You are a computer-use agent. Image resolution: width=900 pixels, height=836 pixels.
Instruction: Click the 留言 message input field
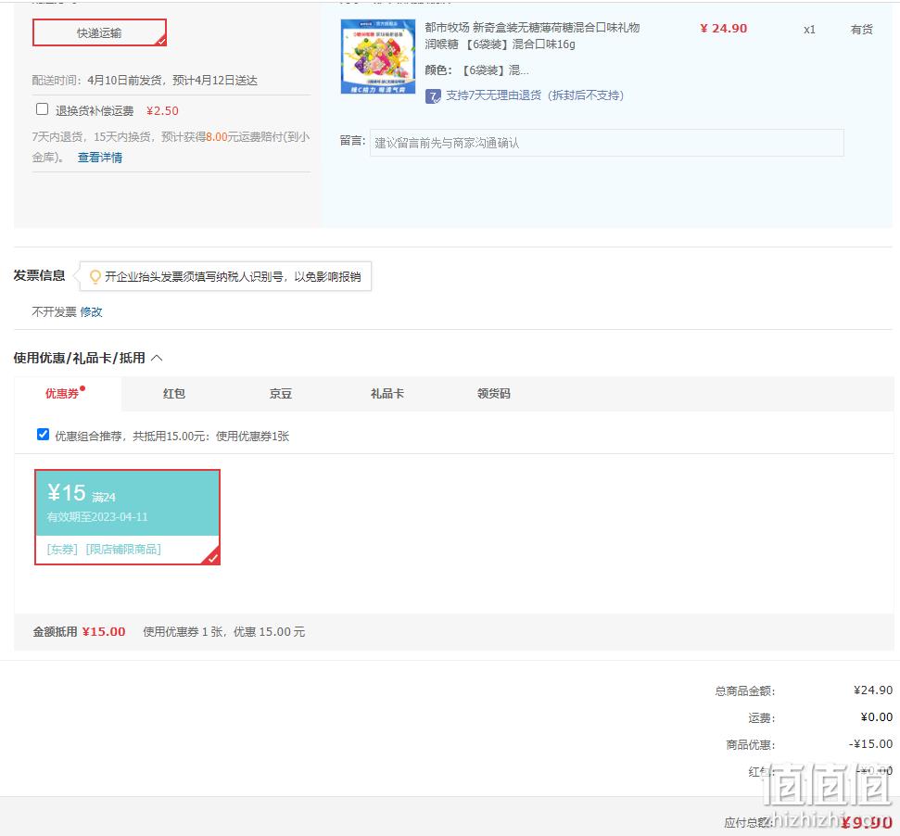pos(607,143)
